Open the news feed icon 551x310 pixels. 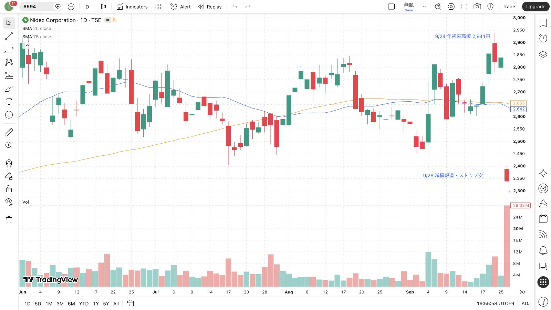pyautogui.click(x=543, y=235)
